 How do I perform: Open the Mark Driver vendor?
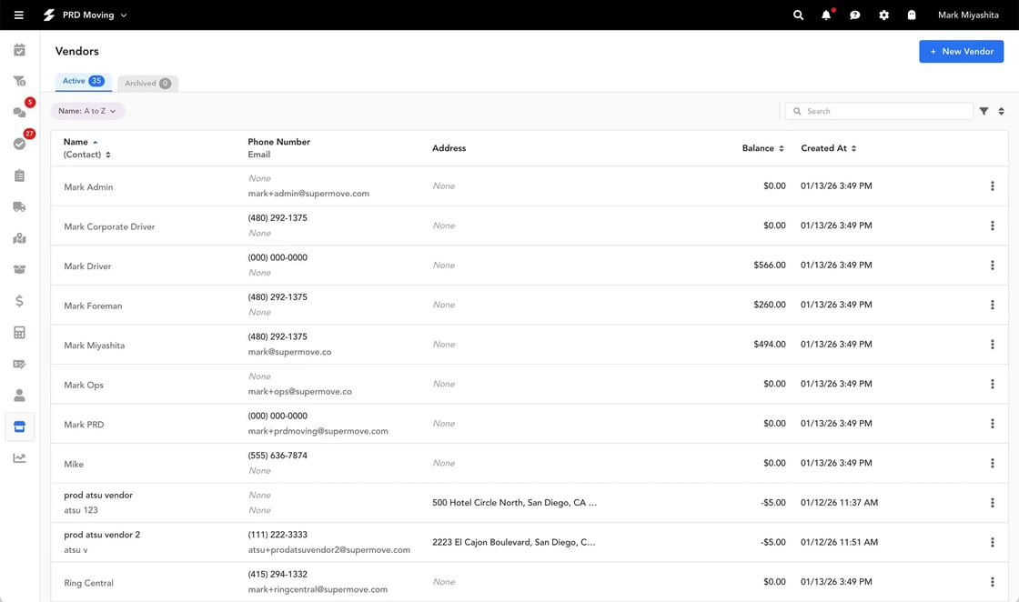87,266
